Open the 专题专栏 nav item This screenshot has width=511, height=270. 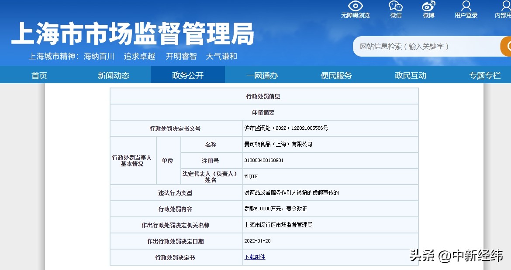485,75
